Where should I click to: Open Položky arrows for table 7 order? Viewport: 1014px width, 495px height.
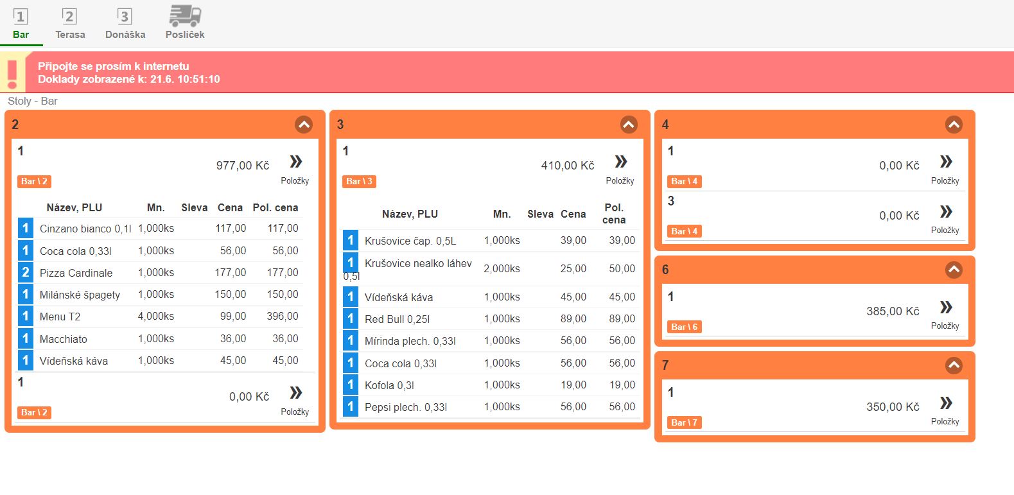945,403
